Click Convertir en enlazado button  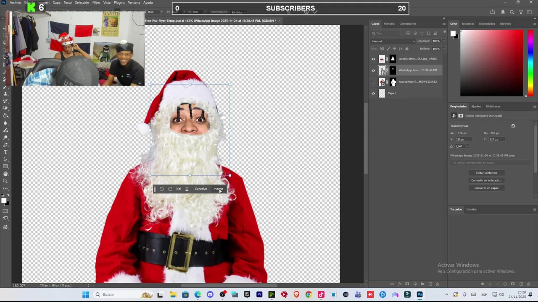(486, 180)
